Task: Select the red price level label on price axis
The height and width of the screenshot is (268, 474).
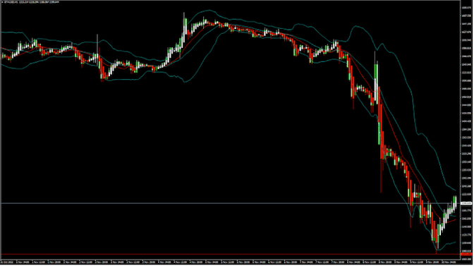Action: 466,255
